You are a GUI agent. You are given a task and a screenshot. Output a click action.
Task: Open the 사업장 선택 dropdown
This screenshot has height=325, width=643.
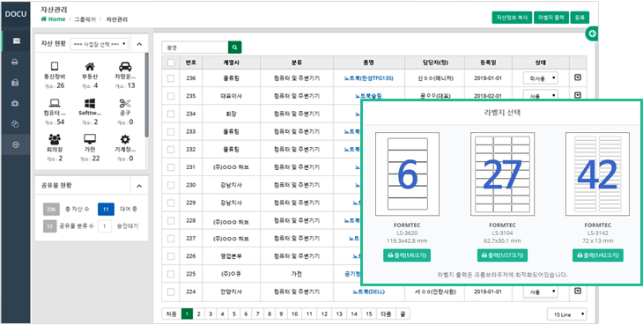tap(100, 44)
